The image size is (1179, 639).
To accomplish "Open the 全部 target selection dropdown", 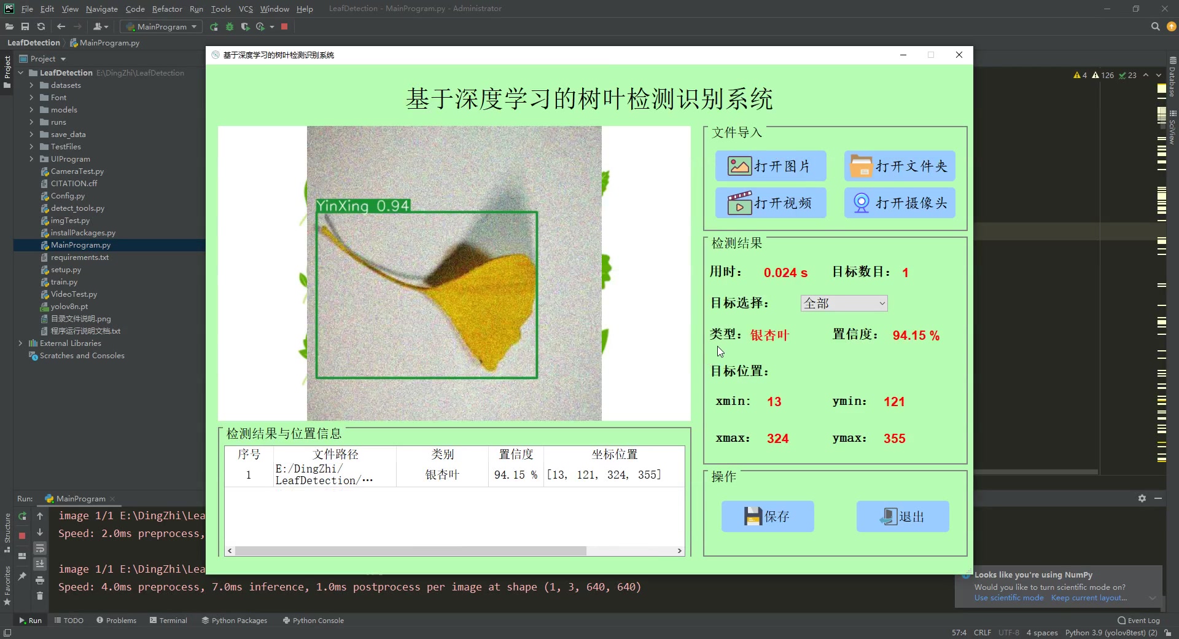I will [844, 303].
